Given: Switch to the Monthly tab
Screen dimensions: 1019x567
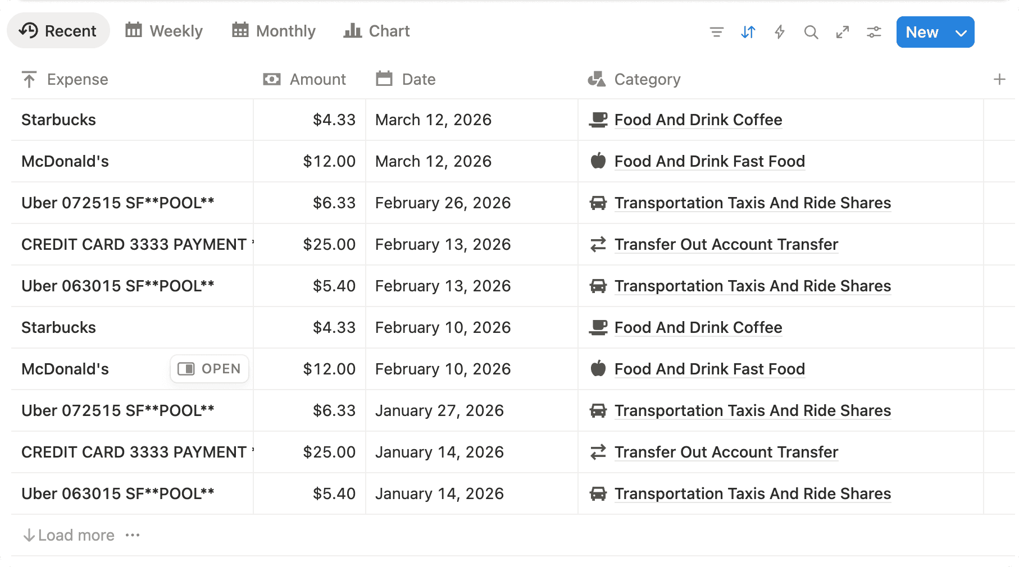Looking at the screenshot, I should point(274,31).
